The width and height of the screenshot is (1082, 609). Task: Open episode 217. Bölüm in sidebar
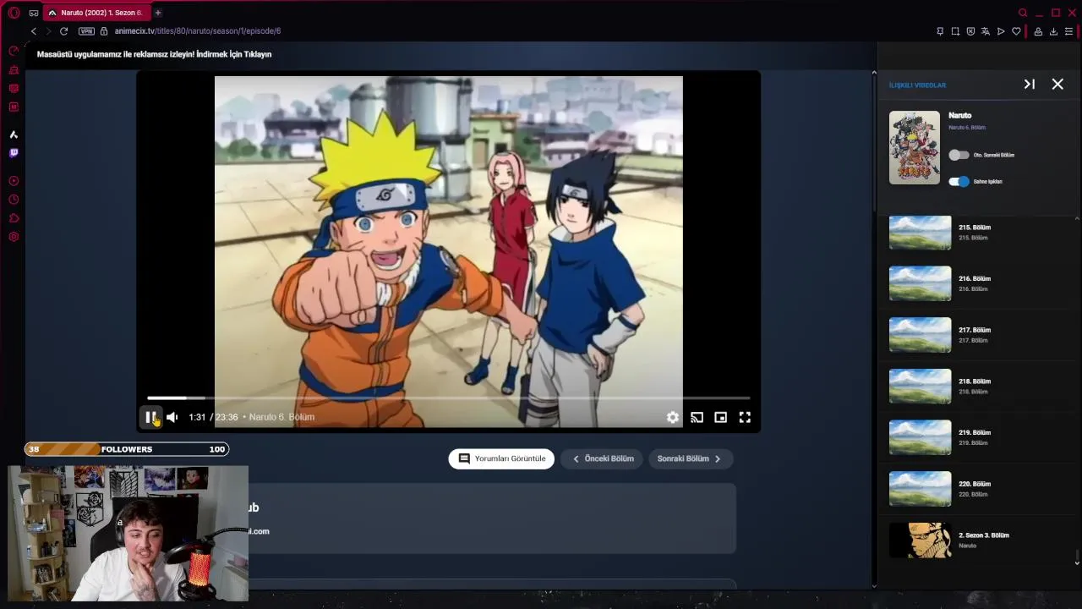pyautogui.click(x=975, y=335)
